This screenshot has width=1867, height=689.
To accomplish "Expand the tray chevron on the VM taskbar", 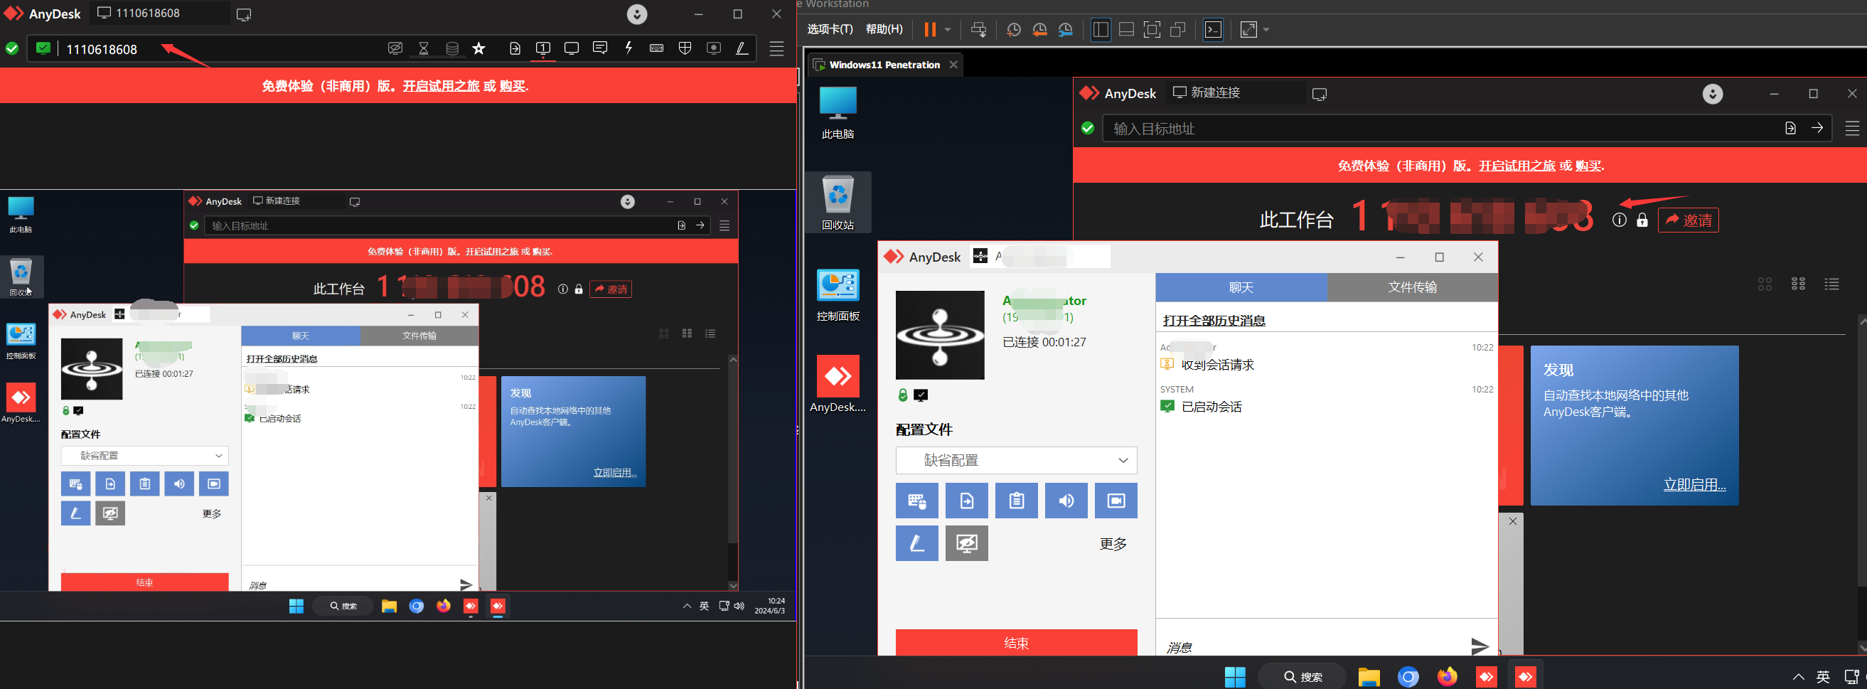I will pos(1798,678).
